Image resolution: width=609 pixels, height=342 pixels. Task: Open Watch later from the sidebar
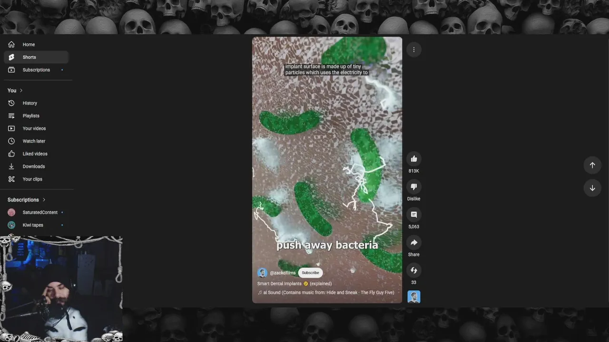pos(36,141)
